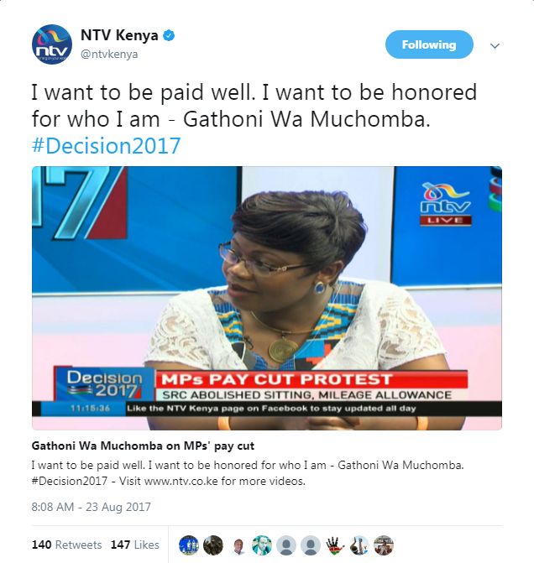View the 140 Retweets list

tap(67, 545)
